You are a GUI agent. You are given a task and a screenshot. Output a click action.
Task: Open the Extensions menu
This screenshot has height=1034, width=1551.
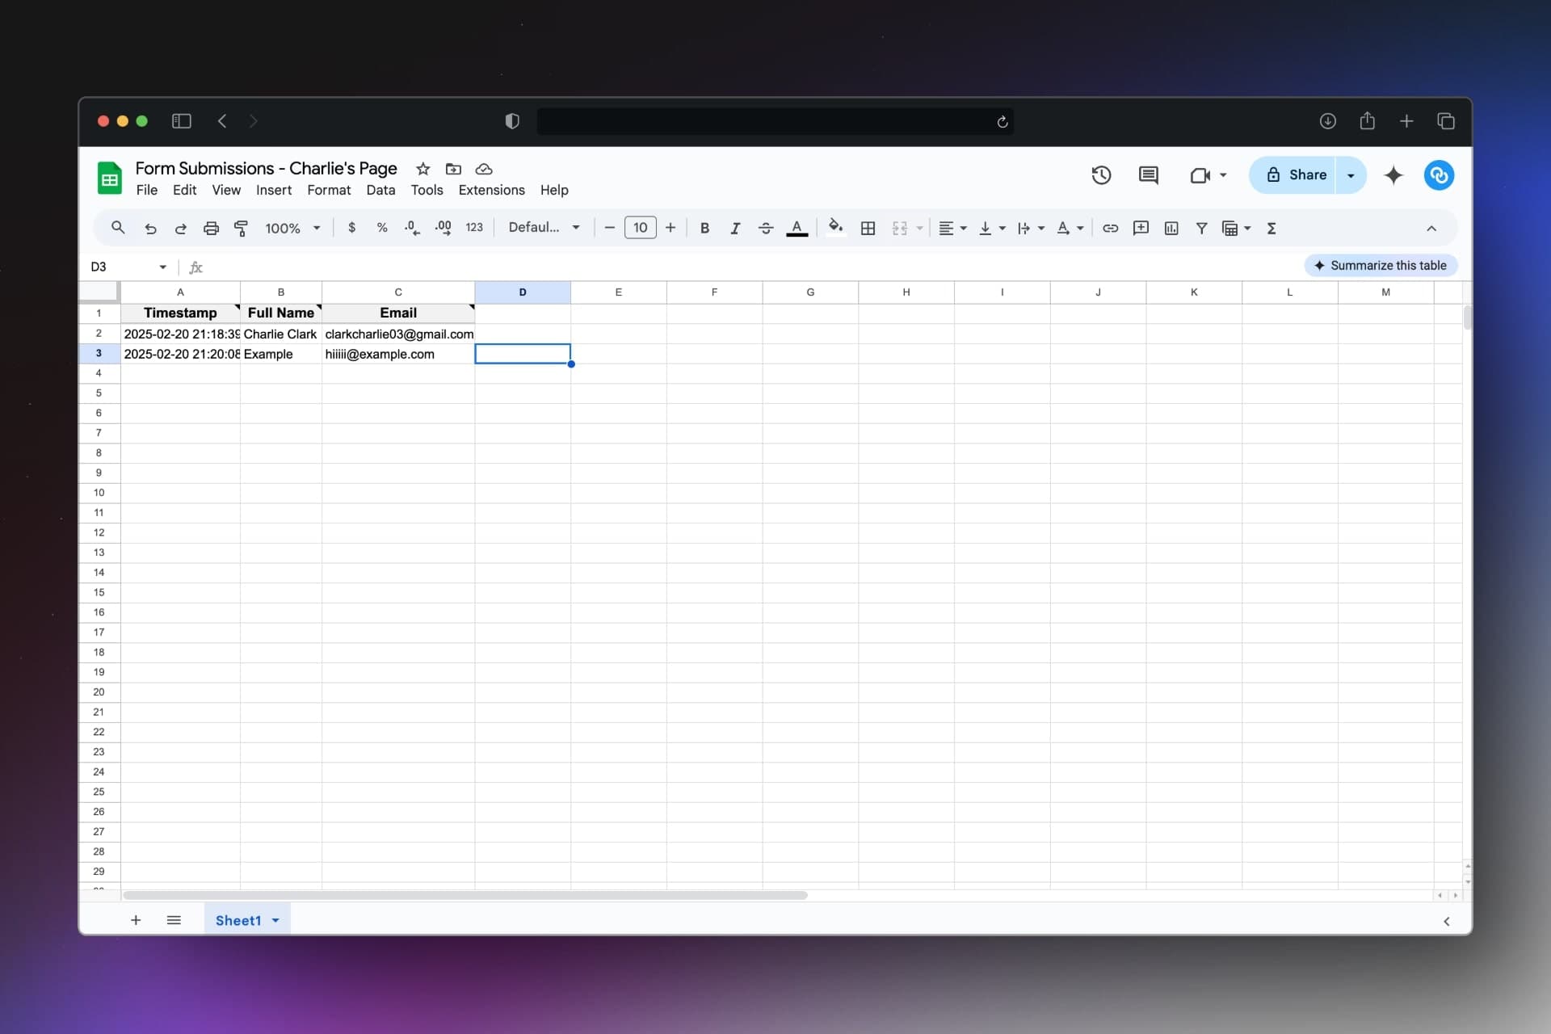pyautogui.click(x=491, y=190)
